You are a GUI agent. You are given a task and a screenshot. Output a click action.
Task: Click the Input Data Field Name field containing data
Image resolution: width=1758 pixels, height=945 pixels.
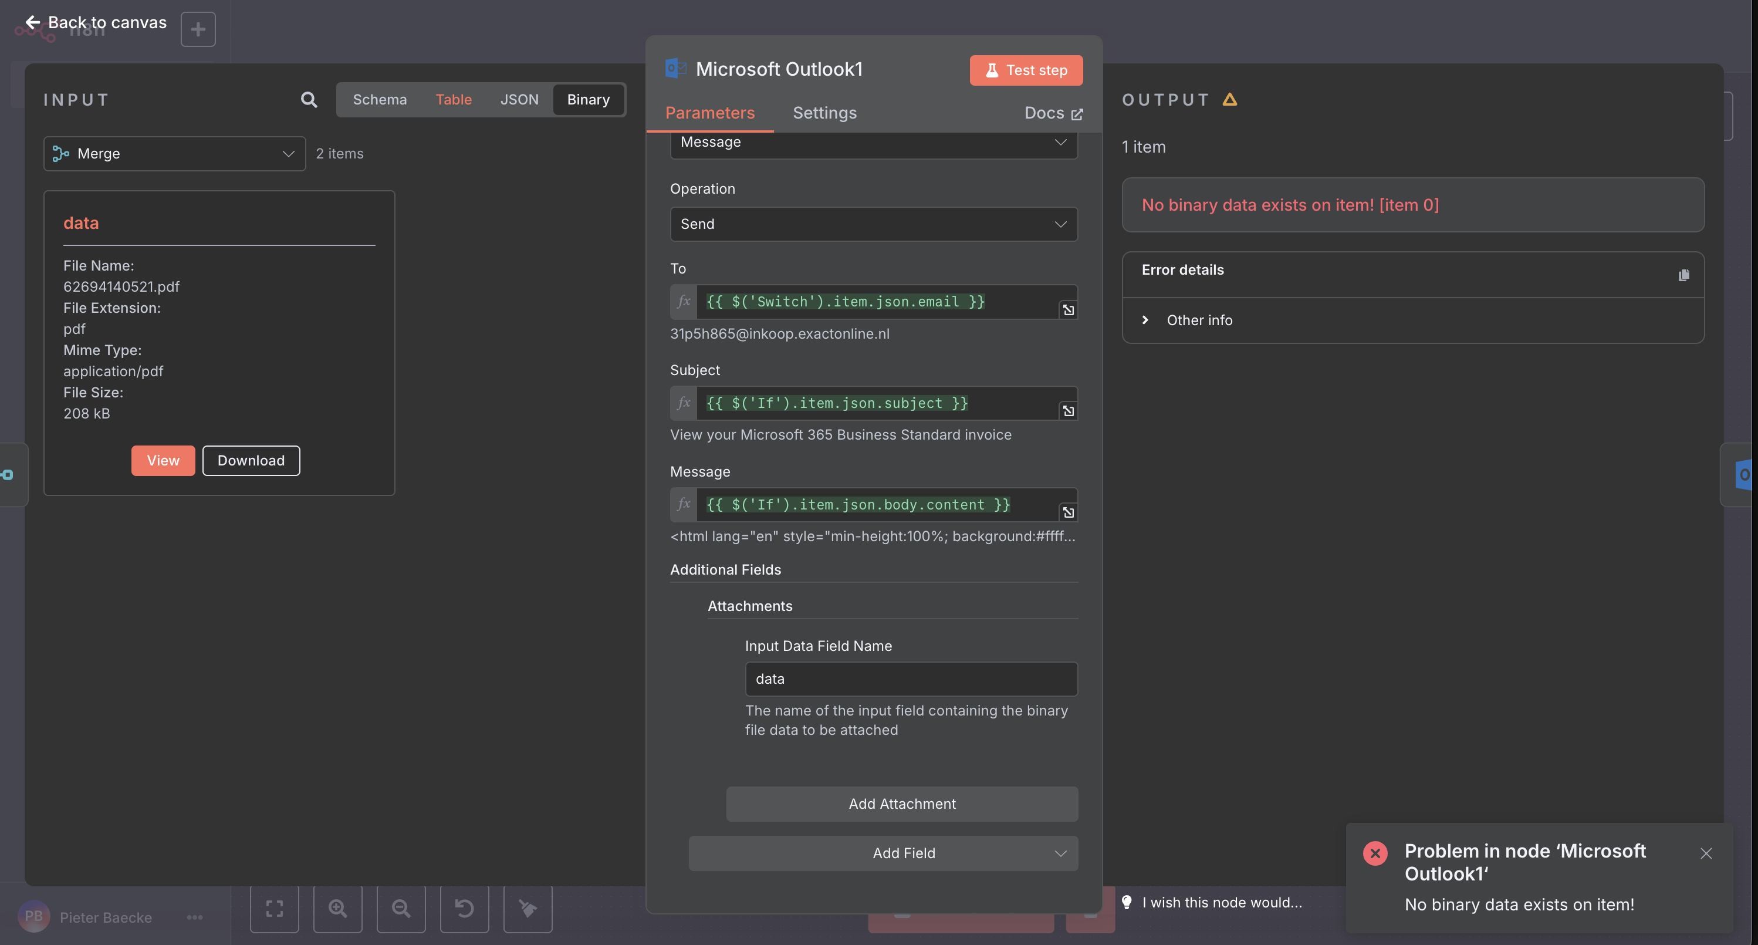pos(911,679)
